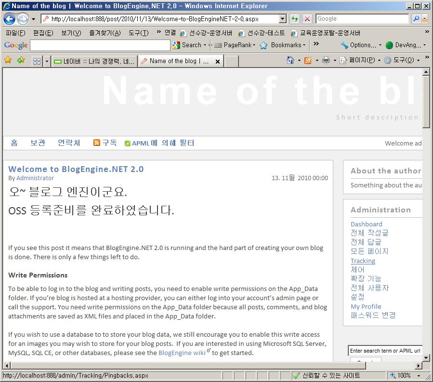Open Quick Tabs grid view icon
This screenshot has height=382, width=433.
click(37, 61)
